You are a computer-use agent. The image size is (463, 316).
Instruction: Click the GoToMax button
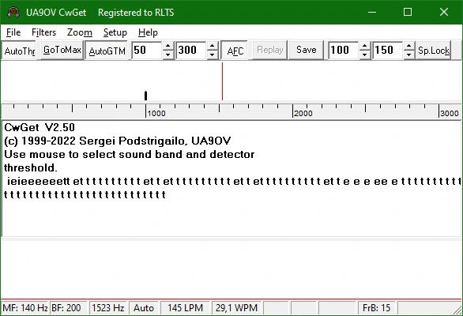point(62,51)
